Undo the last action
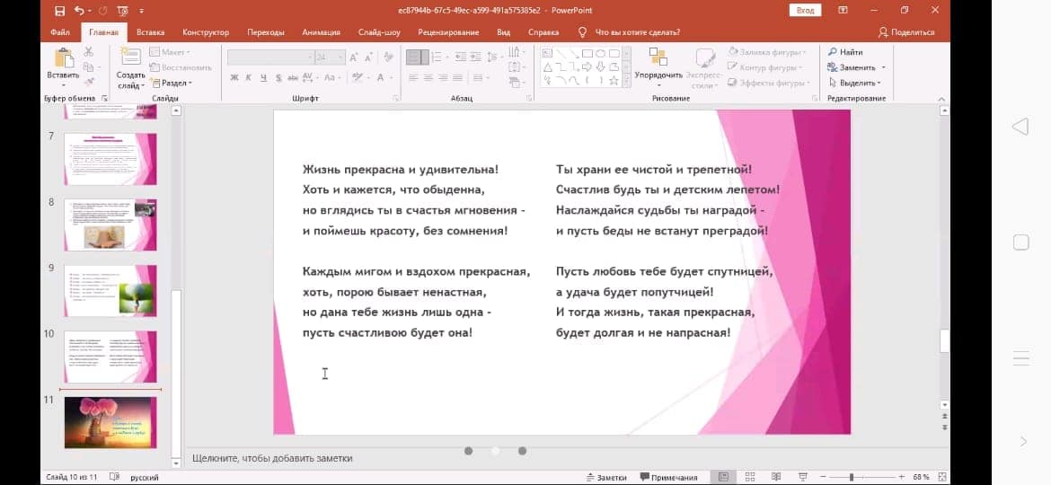 coord(79,11)
